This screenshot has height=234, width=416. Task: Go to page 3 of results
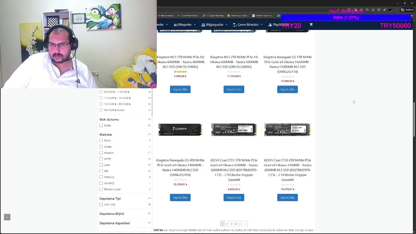(x=231, y=224)
